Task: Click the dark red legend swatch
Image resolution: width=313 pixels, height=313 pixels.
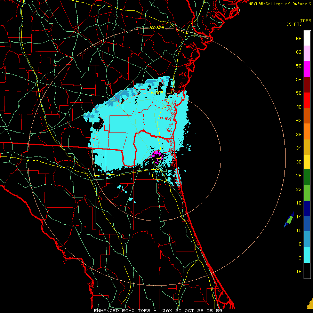Action: (307, 85)
